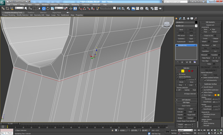Toggle the Percent Snap icon
The width and height of the screenshot is (223, 135).
[88, 8]
